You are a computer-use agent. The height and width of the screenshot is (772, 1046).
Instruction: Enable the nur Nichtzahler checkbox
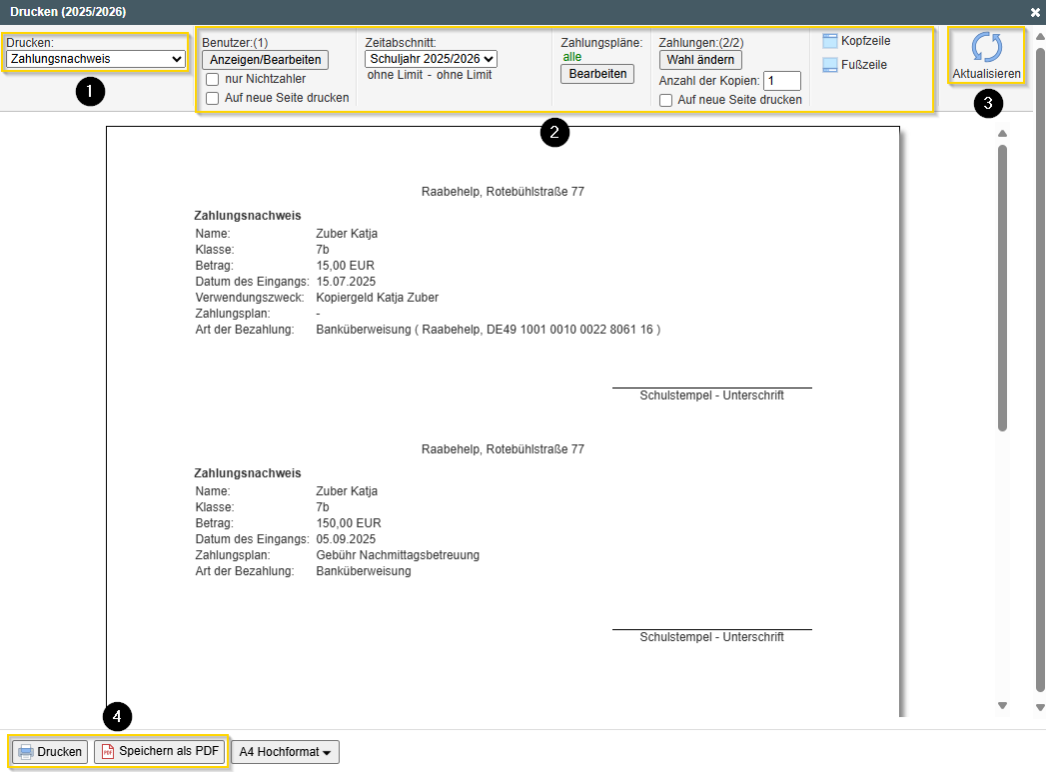[x=213, y=79]
